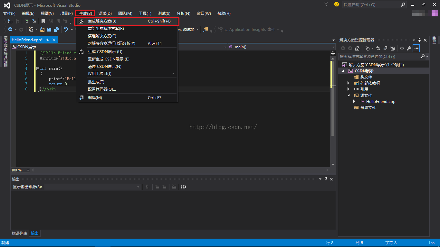Run 对解决方案运行代码分析(Y) menu item
The height and width of the screenshot is (247, 440).
click(127, 43)
